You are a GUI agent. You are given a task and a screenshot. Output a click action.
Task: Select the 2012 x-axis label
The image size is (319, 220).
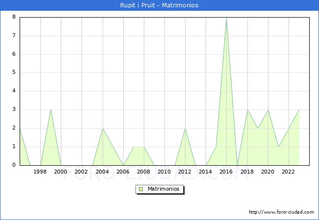click(185, 172)
